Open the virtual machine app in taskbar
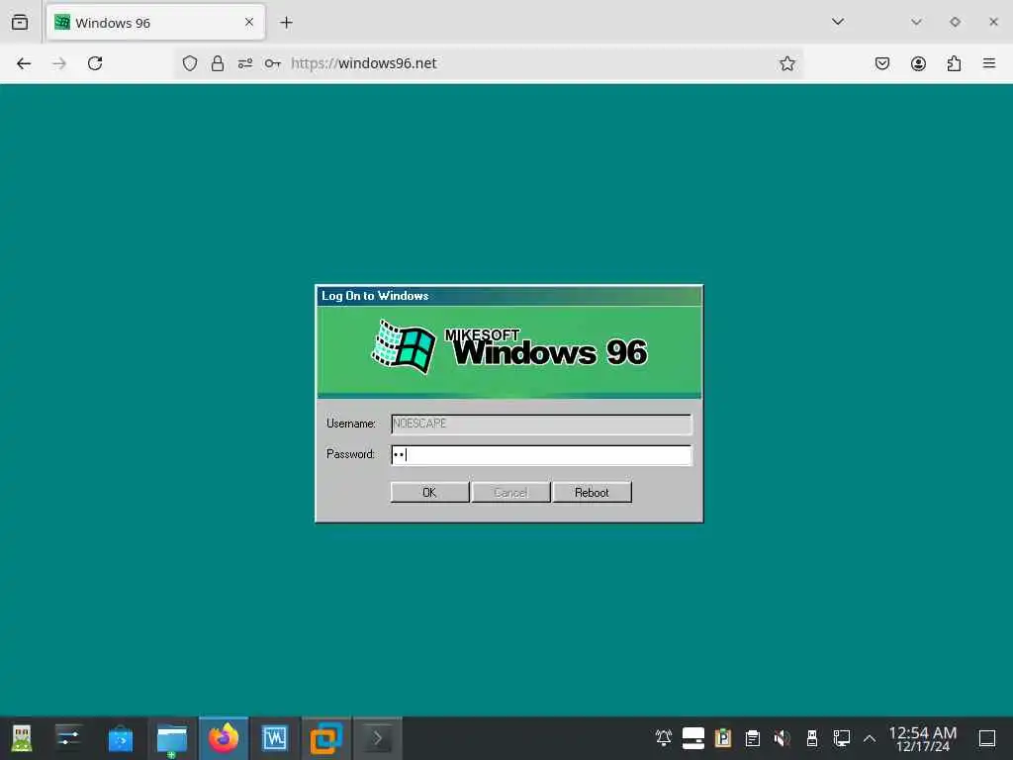 click(x=326, y=738)
